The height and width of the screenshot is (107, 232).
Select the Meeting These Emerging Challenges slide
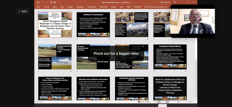coord(93,88)
